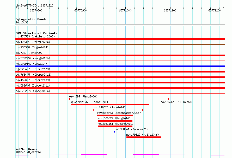Click the nsv179829 (Mills2006) label

143,135
